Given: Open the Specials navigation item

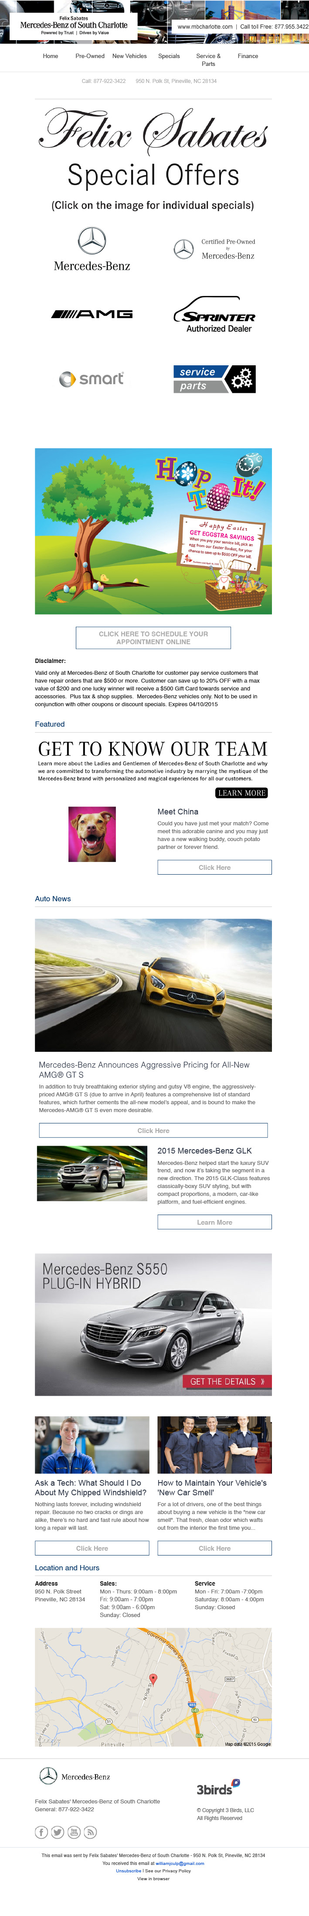Looking at the screenshot, I should tap(169, 56).
